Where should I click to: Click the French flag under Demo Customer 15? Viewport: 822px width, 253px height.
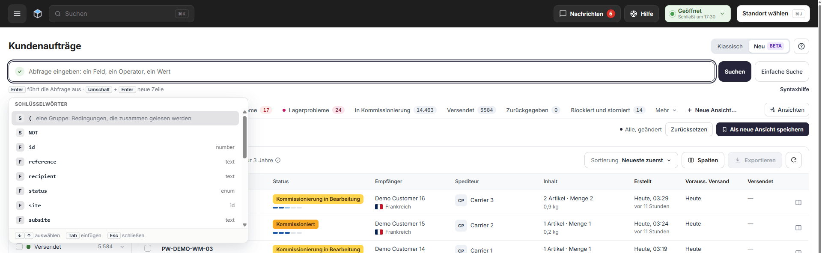click(x=379, y=232)
